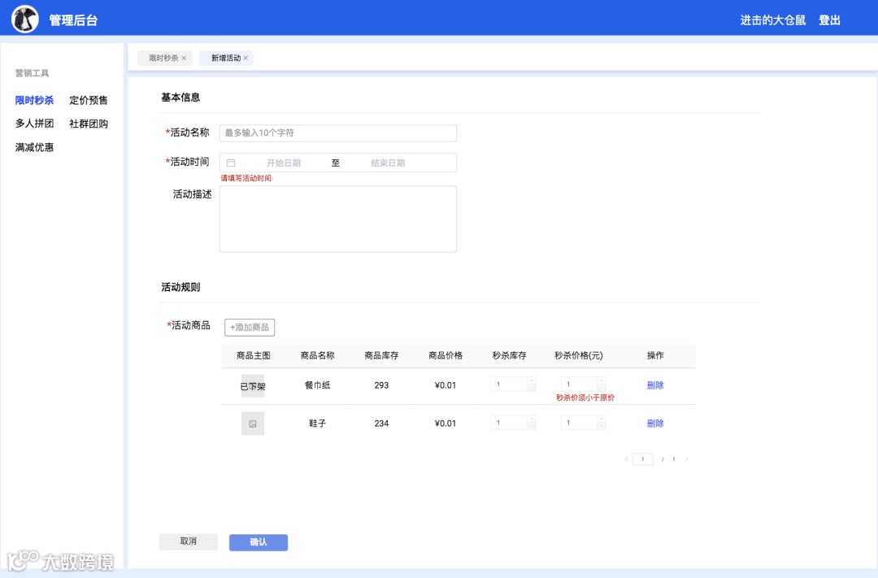Open 社群团购 in the sidebar
Screen dimensions: 878x578
89,124
